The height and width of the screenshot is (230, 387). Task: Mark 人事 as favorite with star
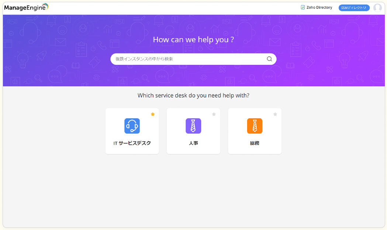(x=214, y=114)
